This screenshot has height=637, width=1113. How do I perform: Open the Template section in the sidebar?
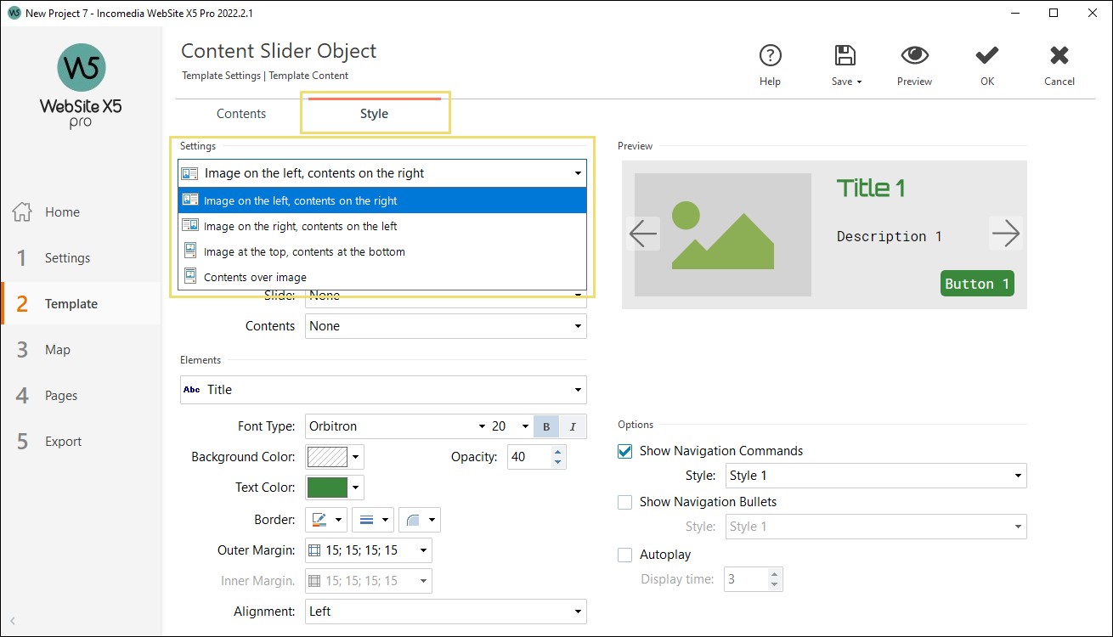[x=71, y=303]
